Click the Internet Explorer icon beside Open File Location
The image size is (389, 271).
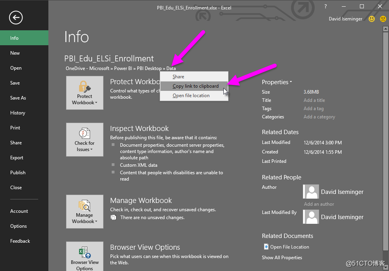(266, 247)
